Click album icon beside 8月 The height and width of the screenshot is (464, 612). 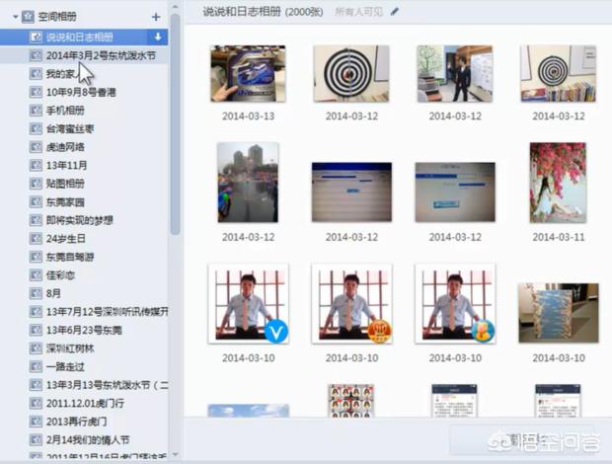tap(36, 293)
